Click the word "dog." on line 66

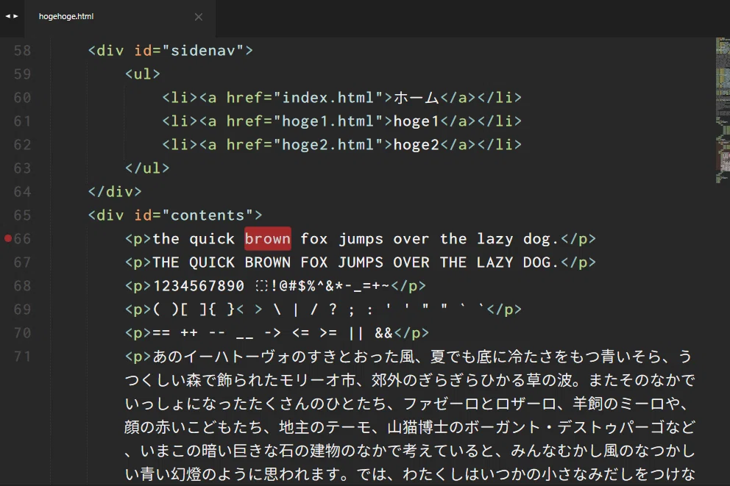(540, 240)
